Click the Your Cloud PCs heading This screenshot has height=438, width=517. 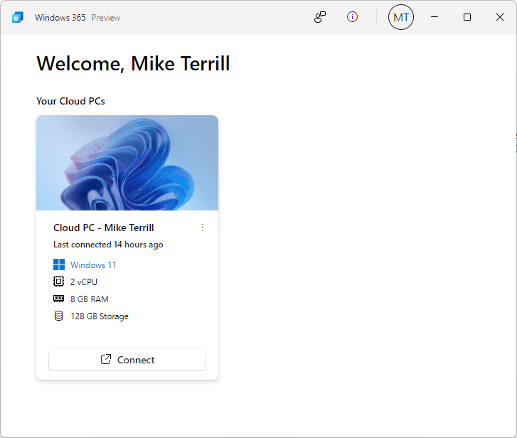coord(70,101)
